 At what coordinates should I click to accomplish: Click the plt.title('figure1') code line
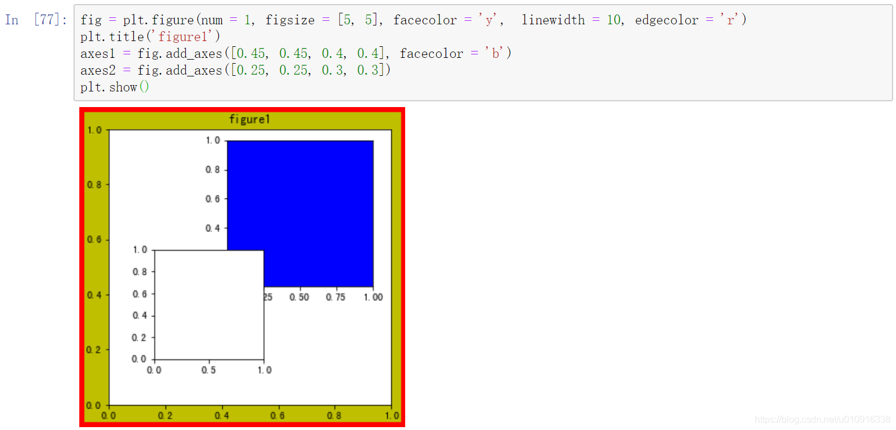coord(150,37)
